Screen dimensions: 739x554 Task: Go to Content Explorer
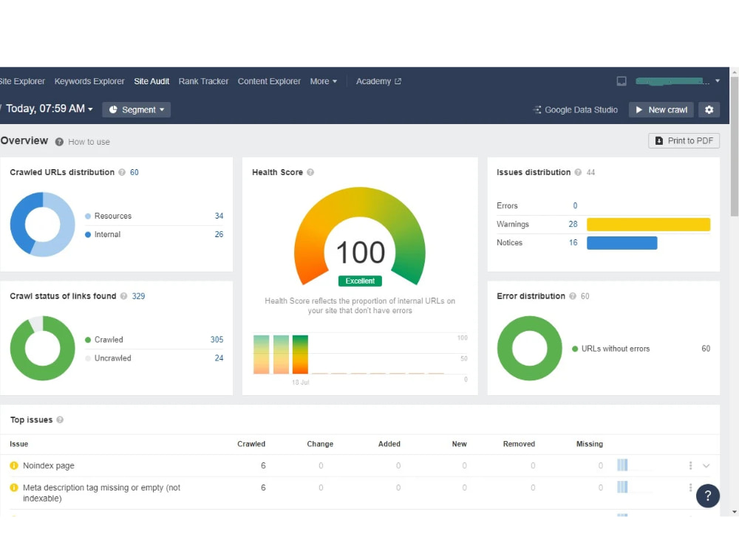pos(269,81)
